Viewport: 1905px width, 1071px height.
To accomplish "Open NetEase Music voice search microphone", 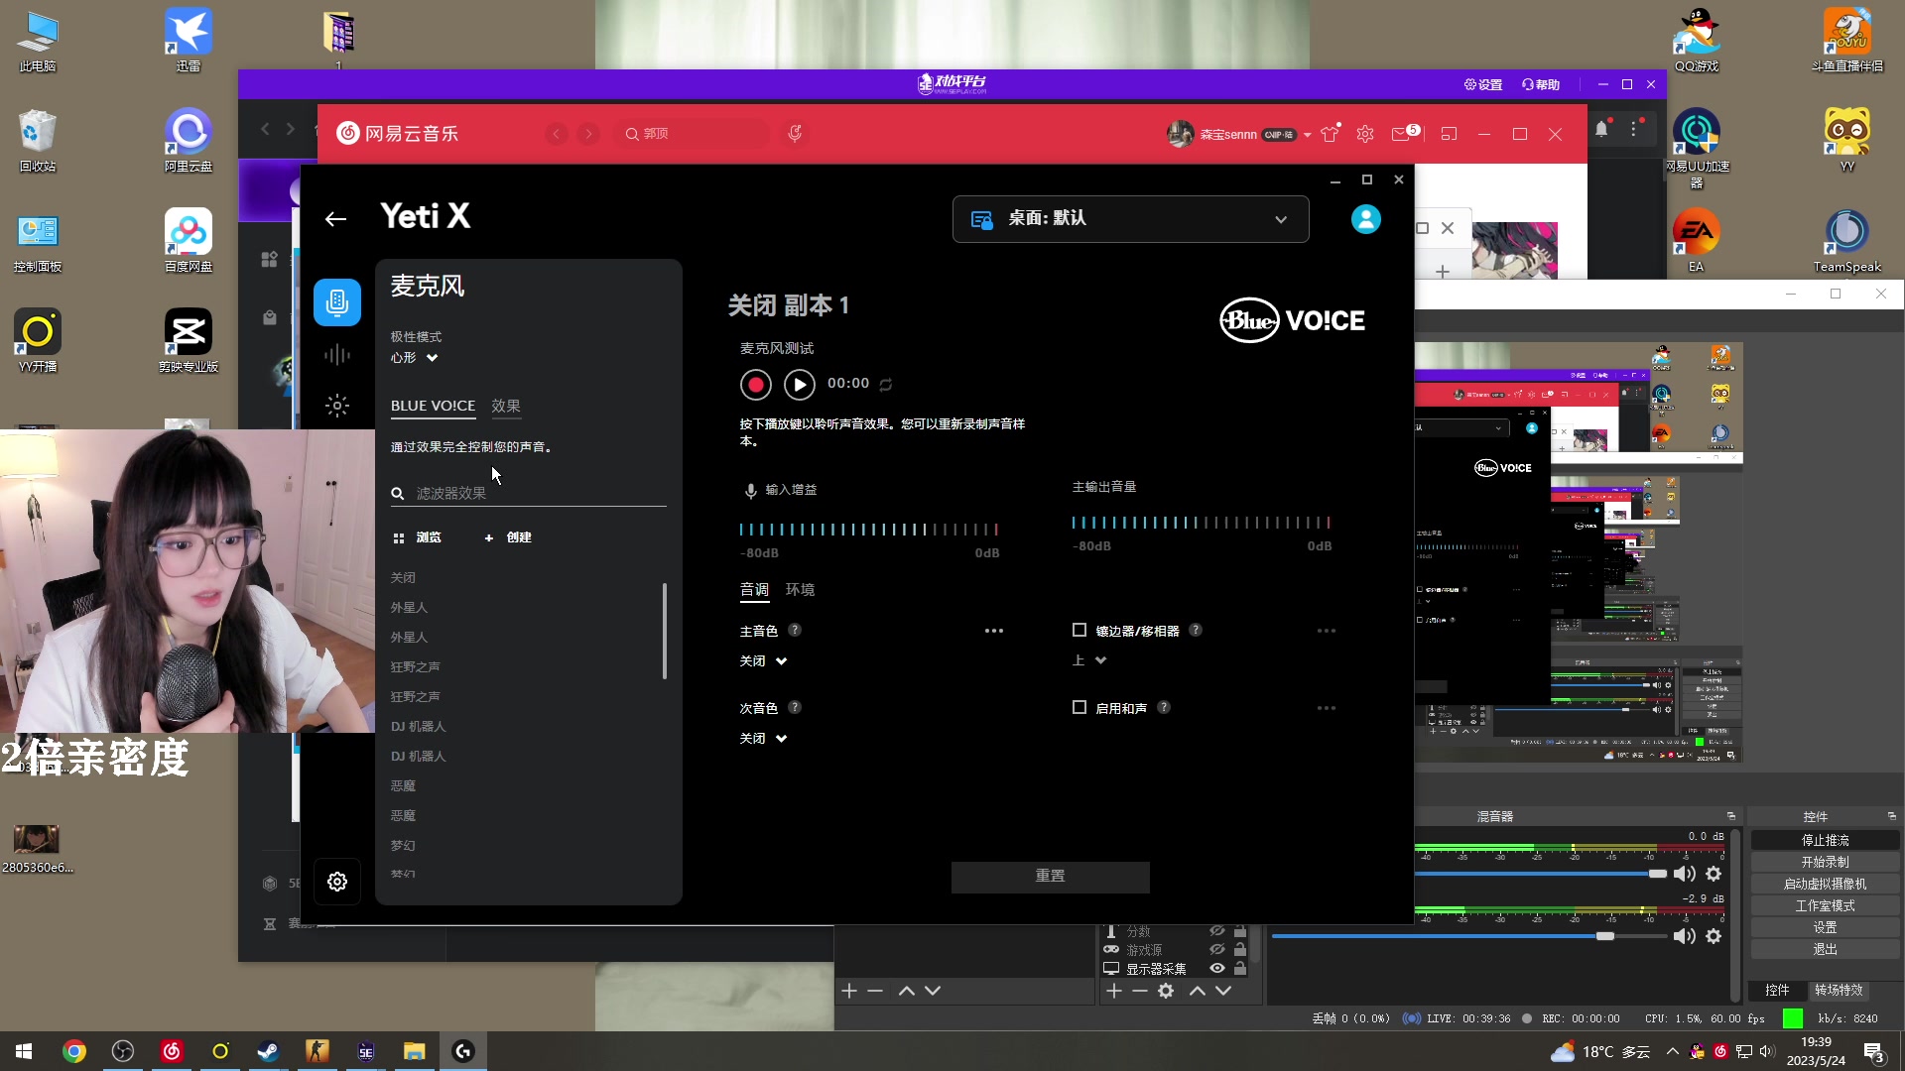I will pos(795,133).
